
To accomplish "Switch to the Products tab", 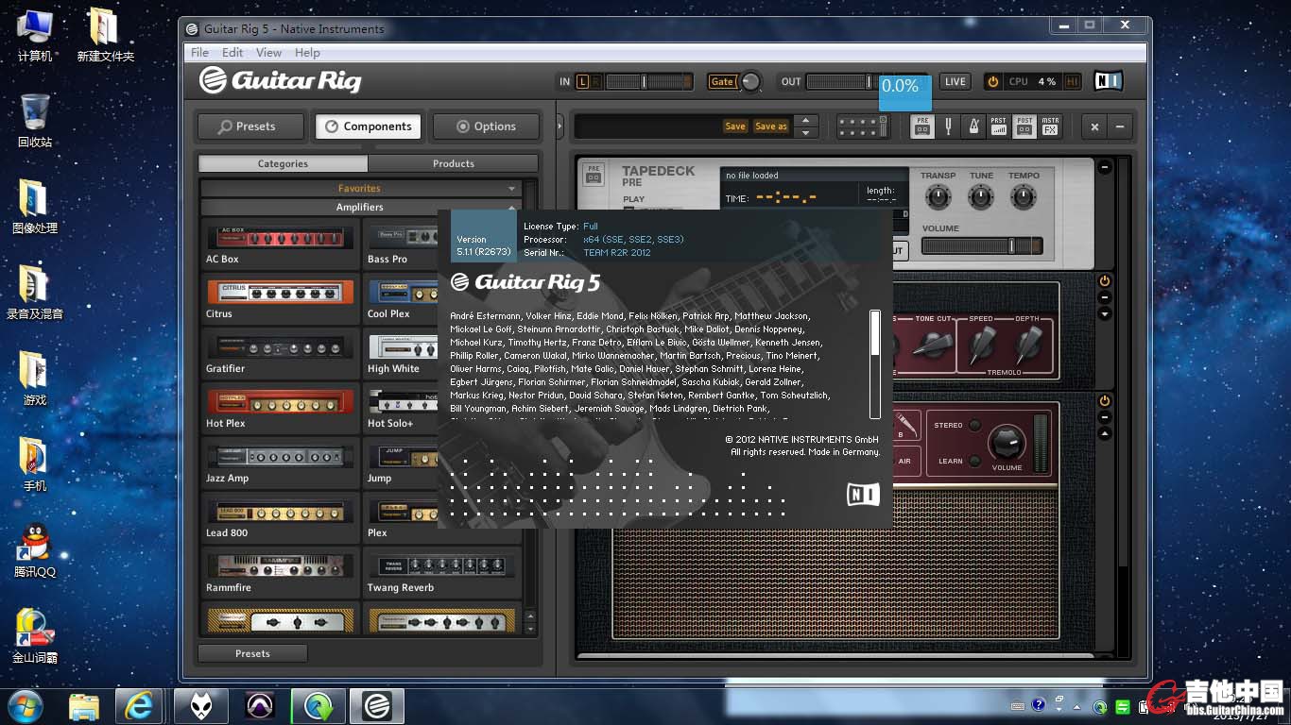I will tap(454, 163).
